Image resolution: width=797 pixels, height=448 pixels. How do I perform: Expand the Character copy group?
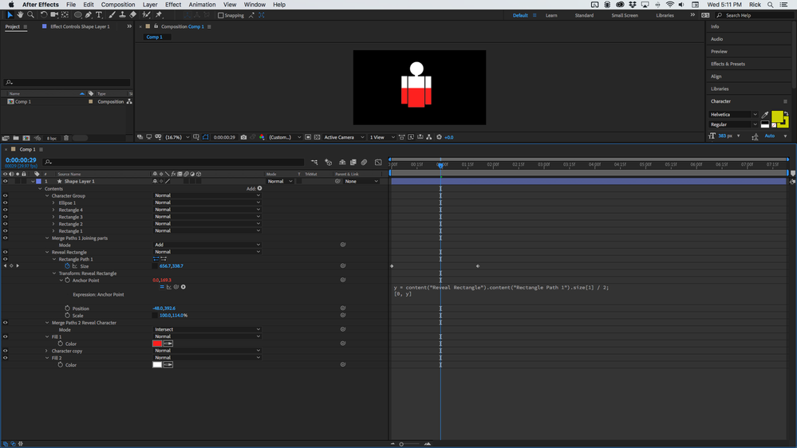(x=47, y=351)
